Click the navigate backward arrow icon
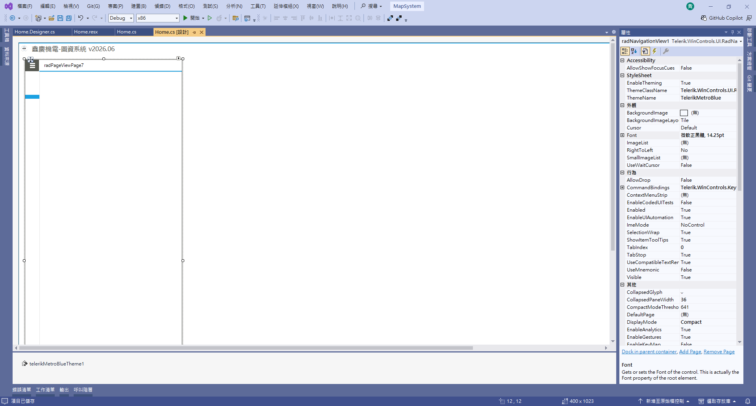Screen dimensions: 756x406 point(13,18)
